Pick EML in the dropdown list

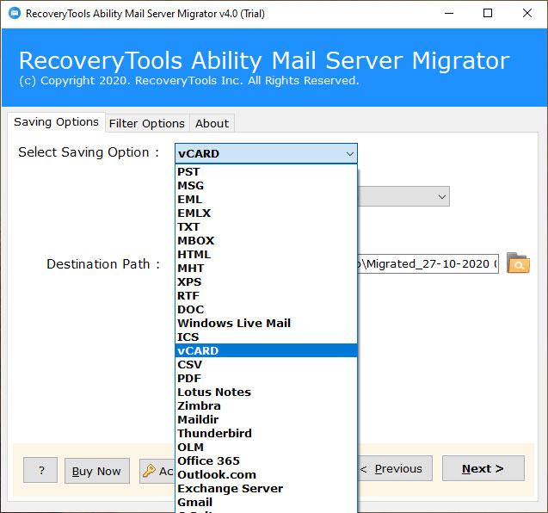pyautogui.click(x=266, y=200)
